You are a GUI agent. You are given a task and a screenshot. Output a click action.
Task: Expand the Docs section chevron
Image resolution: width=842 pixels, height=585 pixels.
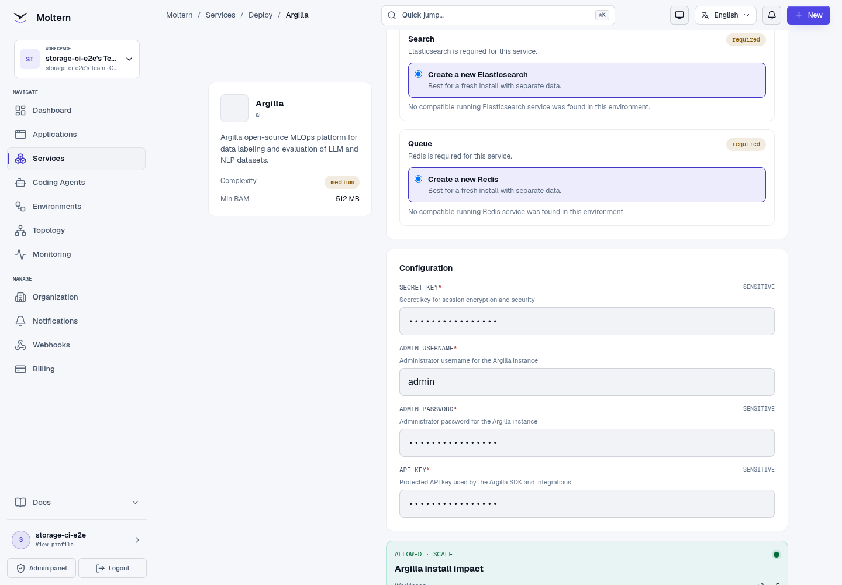point(136,503)
